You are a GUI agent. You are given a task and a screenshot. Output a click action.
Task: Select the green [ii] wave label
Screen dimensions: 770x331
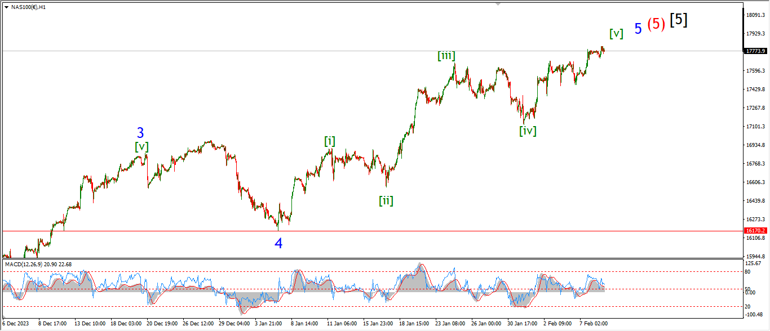point(386,200)
